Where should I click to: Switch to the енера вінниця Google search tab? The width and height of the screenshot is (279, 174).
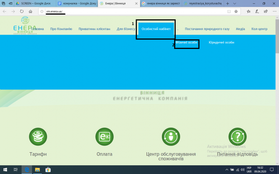161,3
